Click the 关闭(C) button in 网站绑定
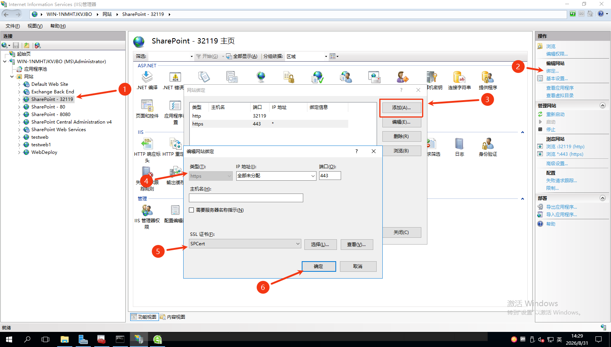 pyautogui.click(x=401, y=232)
